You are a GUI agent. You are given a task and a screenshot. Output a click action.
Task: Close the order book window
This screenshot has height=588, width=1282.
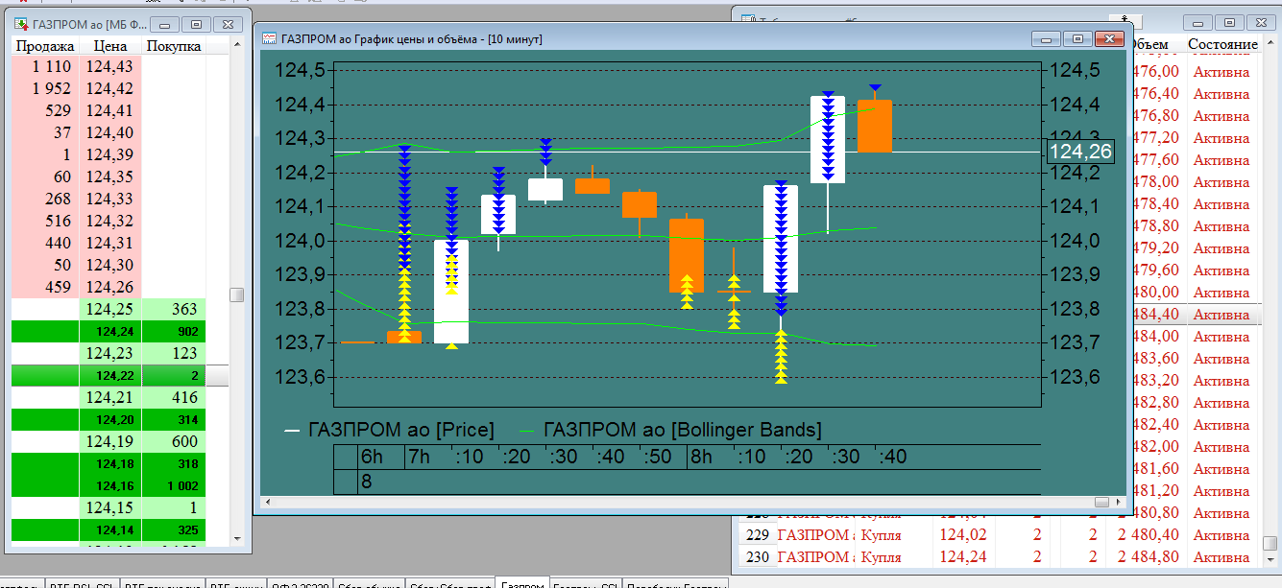(227, 23)
